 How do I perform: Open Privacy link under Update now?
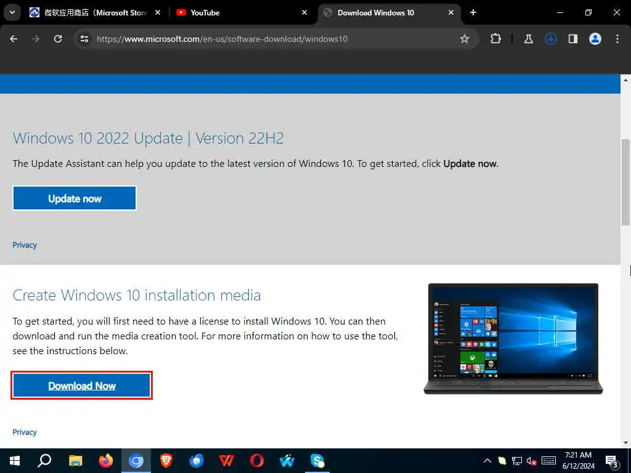pos(25,245)
